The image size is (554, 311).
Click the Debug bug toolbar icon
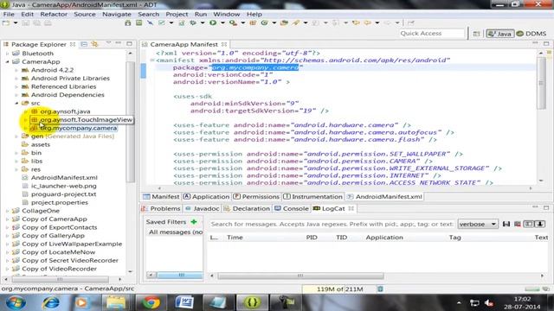pos(193,23)
